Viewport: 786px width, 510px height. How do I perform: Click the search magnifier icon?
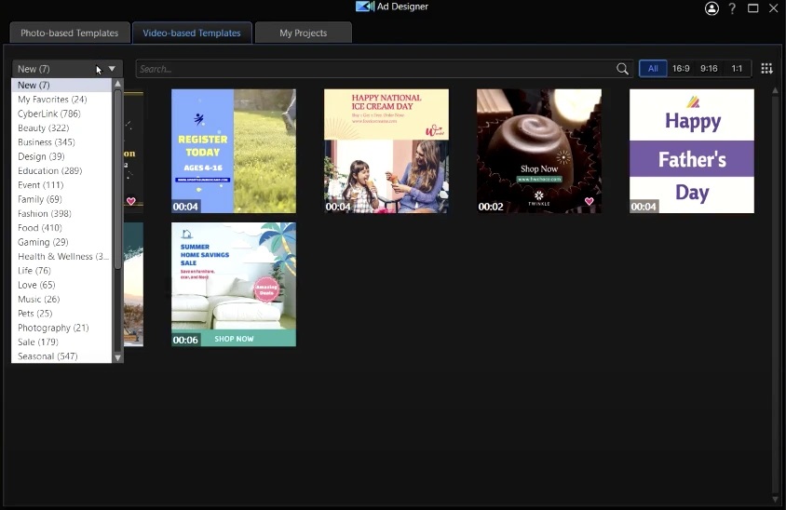(x=622, y=69)
